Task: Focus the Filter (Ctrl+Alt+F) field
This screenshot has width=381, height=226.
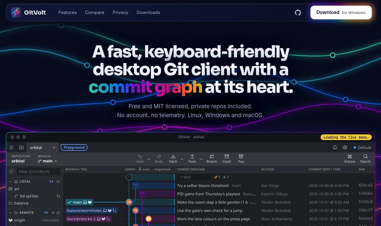Action: [39, 172]
